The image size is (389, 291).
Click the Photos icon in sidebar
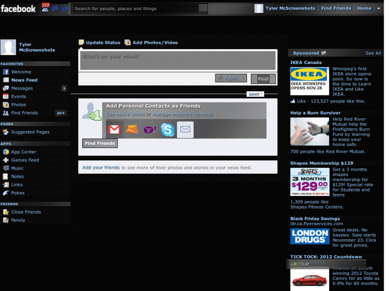pos(6,105)
